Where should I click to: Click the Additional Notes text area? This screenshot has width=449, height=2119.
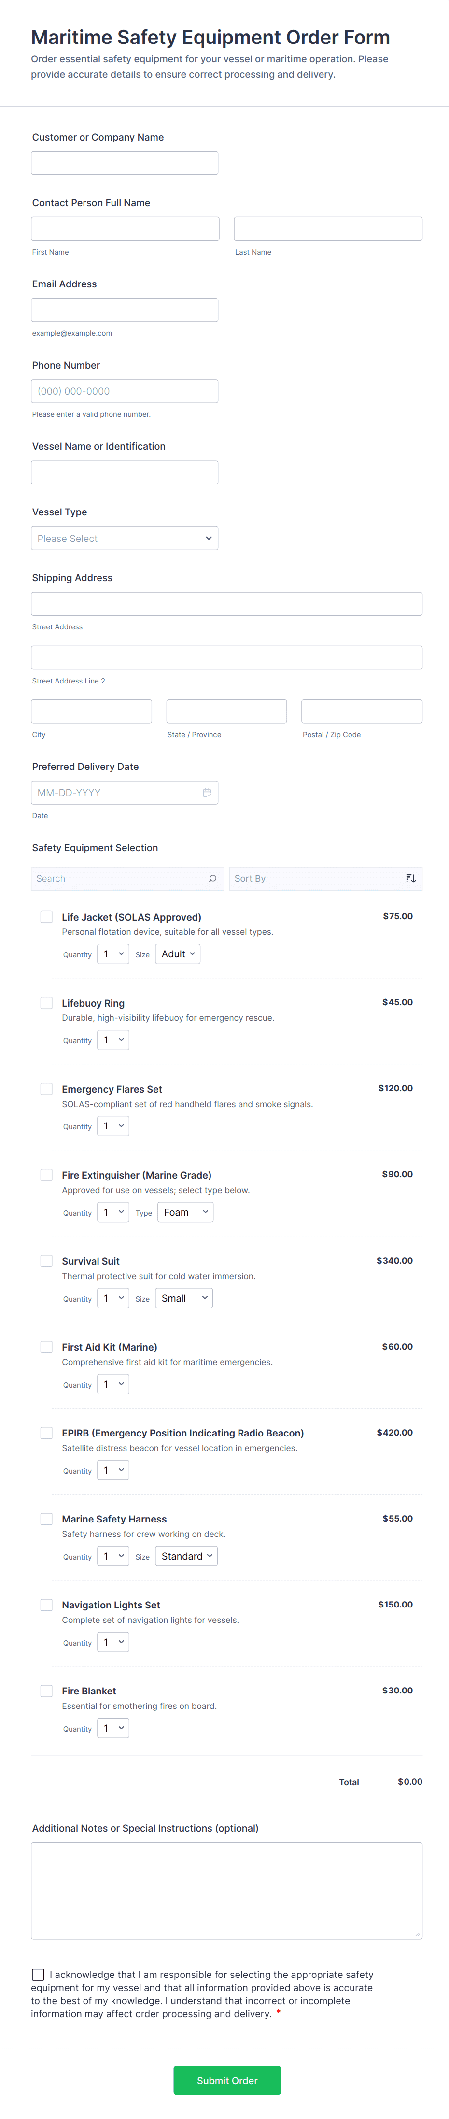(x=227, y=1890)
